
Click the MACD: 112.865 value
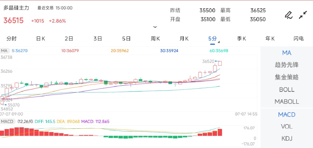[95, 121]
